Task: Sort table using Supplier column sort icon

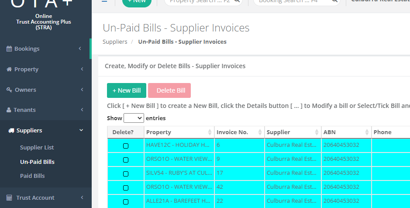Action: [317, 132]
